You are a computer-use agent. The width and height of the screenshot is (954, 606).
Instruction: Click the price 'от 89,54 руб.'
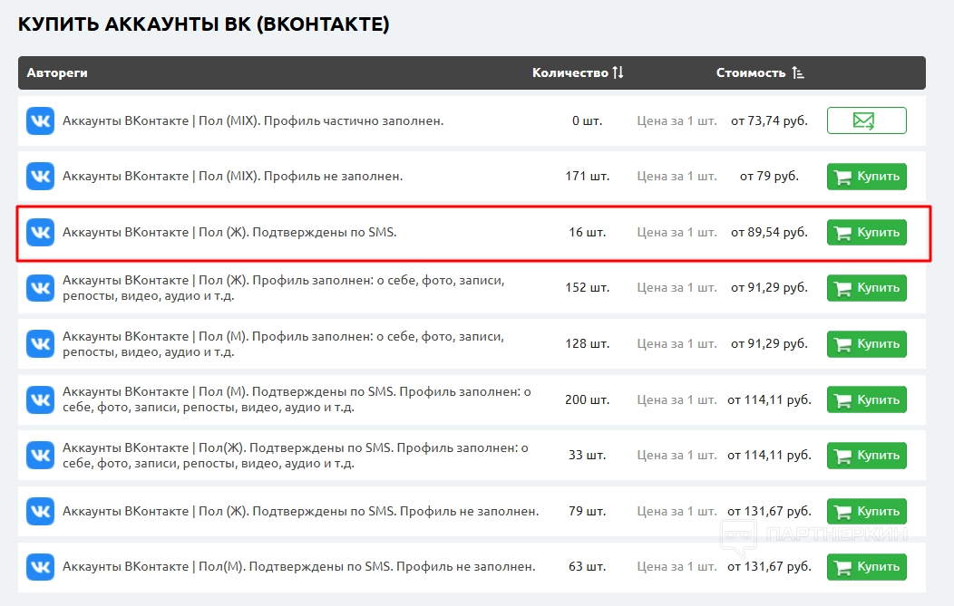(769, 232)
